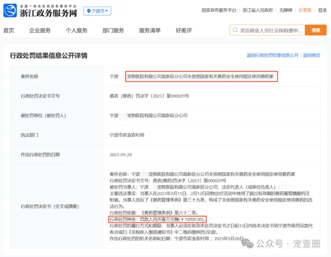This screenshot has height=257, width=331.
Task: Open the 部门服务 navigation item
Action: pyautogui.click(x=113, y=31)
